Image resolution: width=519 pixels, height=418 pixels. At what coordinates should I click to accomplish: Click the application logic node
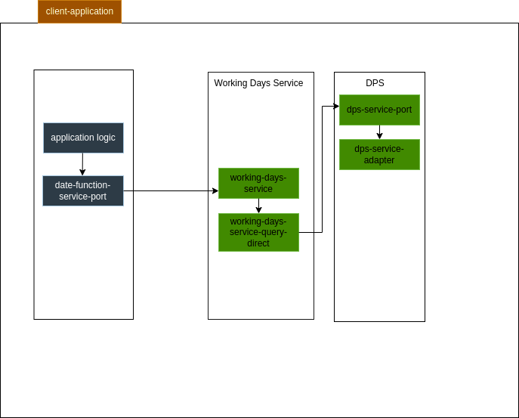[83, 138]
